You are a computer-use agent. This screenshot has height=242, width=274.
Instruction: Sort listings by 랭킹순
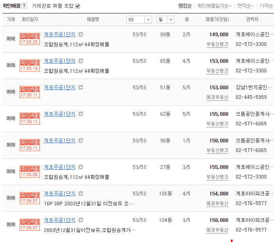coord(185,6)
